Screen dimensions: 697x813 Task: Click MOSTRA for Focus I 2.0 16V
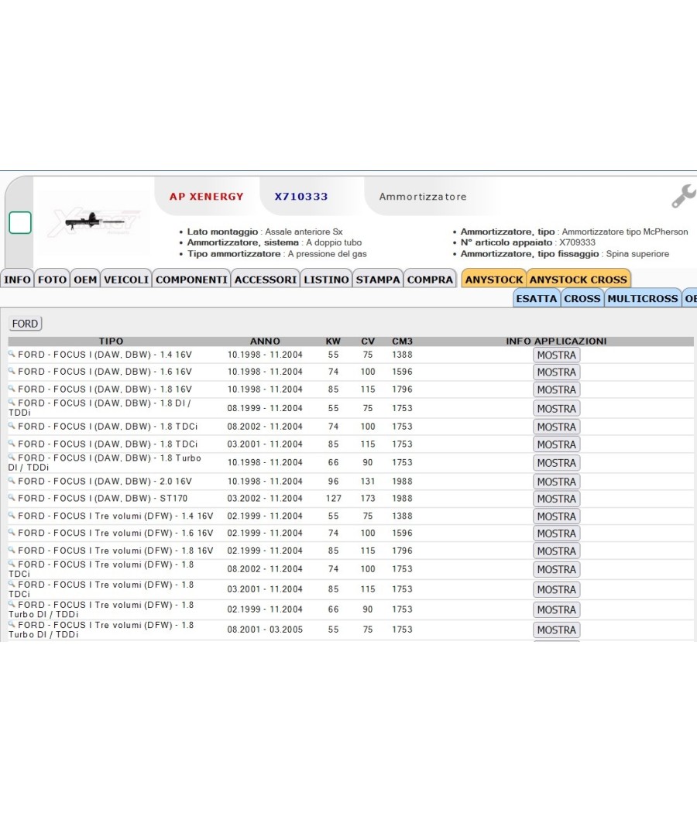tap(557, 482)
